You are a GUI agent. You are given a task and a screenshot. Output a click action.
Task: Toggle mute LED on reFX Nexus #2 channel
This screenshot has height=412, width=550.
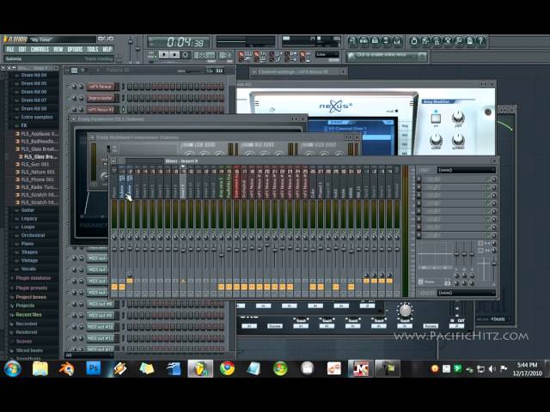pyautogui.click(x=68, y=110)
